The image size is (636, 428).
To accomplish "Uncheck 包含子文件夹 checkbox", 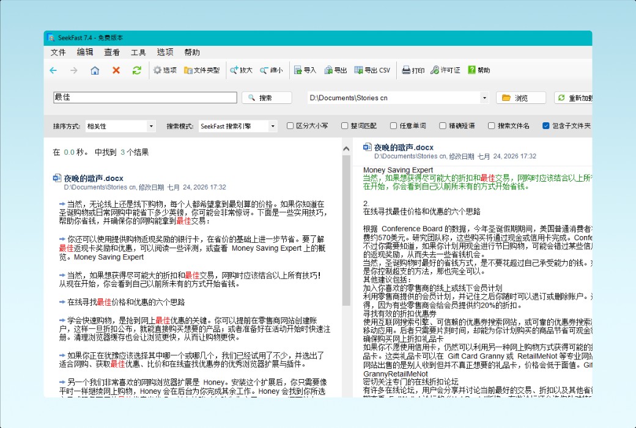I will click(x=546, y=126).
